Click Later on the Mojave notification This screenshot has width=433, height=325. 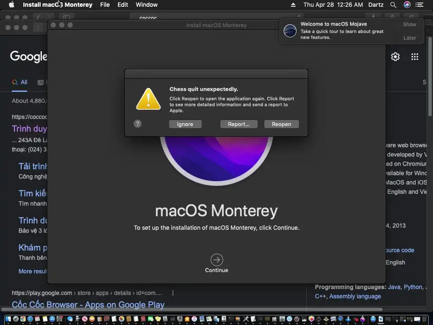[x=409, y=38]
